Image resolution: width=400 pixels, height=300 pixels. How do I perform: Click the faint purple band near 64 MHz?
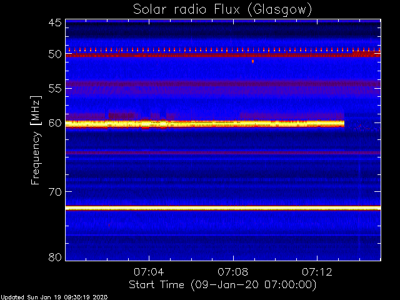[x=223, y=152]
